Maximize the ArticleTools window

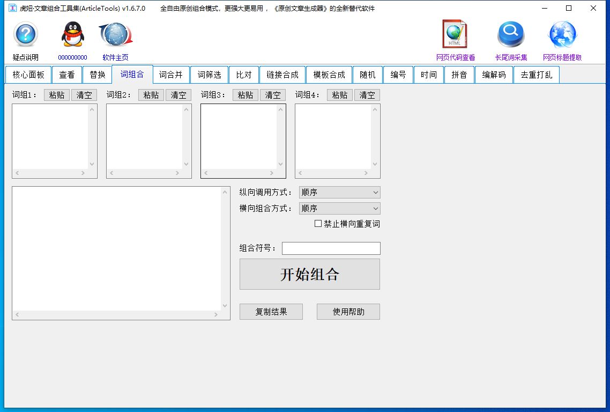pyautogui.click(x=569, y=8)
